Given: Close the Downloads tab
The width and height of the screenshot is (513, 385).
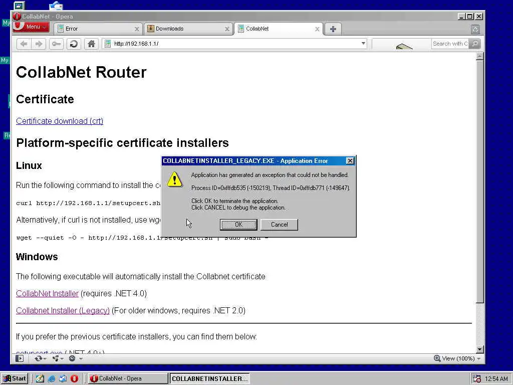Looking at the screenshot, I should (227, 29).
